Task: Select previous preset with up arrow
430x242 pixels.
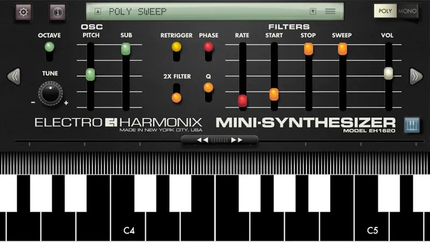Action: click(x=98, y=11)
